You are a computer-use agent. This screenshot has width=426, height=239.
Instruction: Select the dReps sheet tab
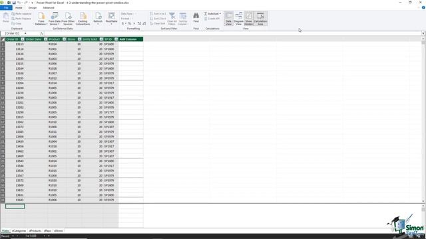click(x=47, y=231)
